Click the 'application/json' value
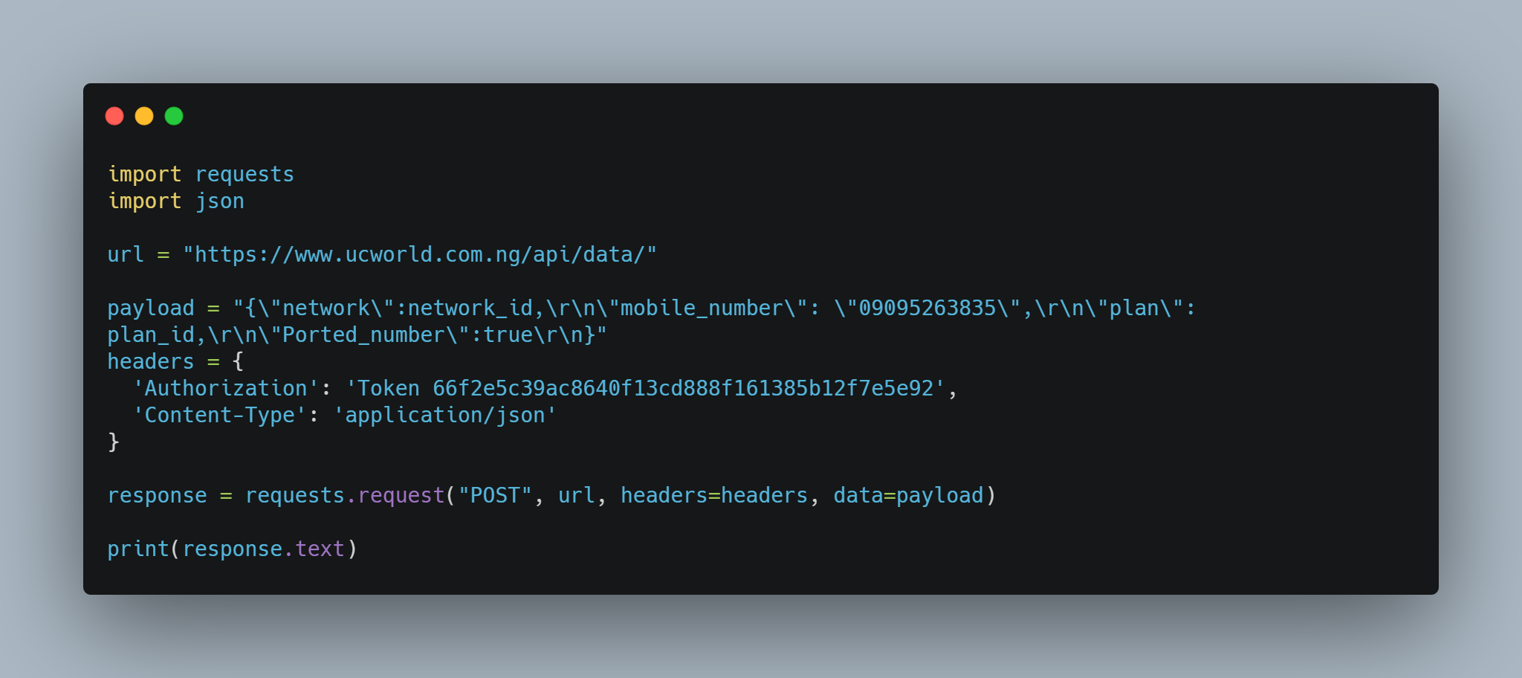The width and height of the screenshot is (1522, 678). (x=445, y=416)
